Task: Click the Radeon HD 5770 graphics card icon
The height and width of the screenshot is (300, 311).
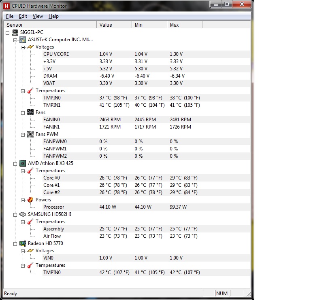Action: (23, 243)
